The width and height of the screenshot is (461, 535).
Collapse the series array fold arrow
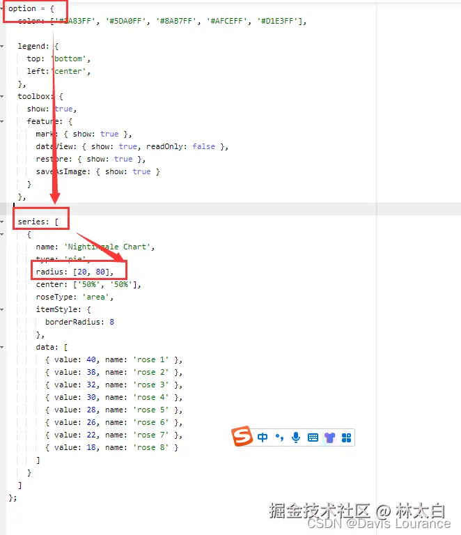2,222
